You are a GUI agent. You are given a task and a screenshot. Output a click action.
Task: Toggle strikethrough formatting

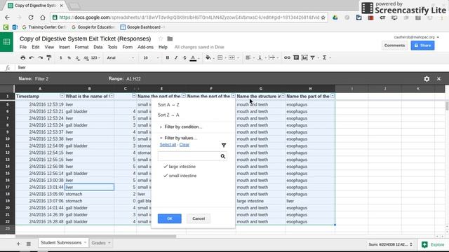tap(185, 57)
